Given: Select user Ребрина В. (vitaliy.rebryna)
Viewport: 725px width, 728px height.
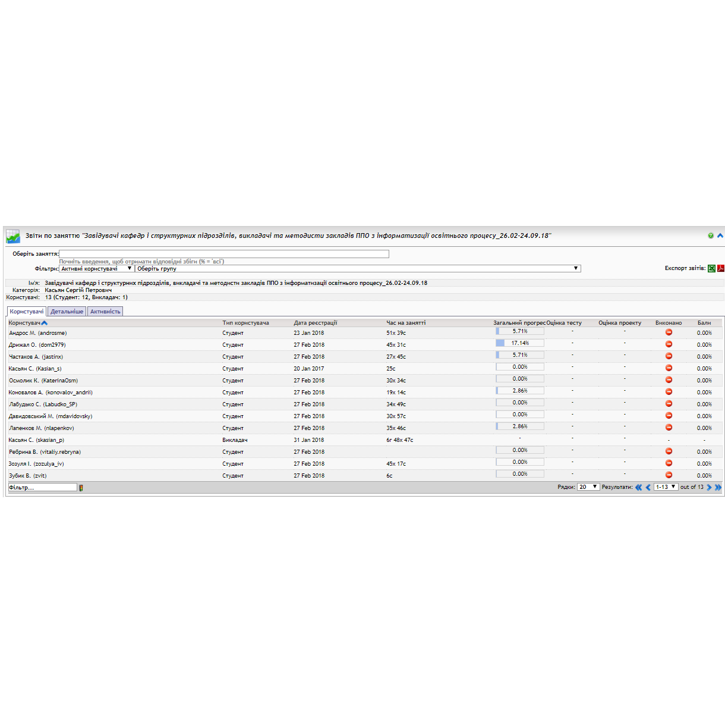Looking at the screenshot, I should 45,452.
